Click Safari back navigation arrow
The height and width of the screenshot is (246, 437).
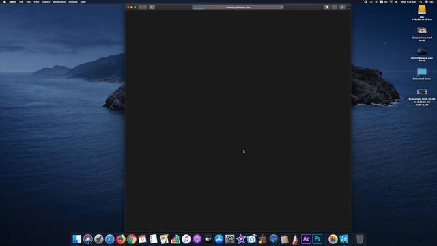click(x=141, y=8)
